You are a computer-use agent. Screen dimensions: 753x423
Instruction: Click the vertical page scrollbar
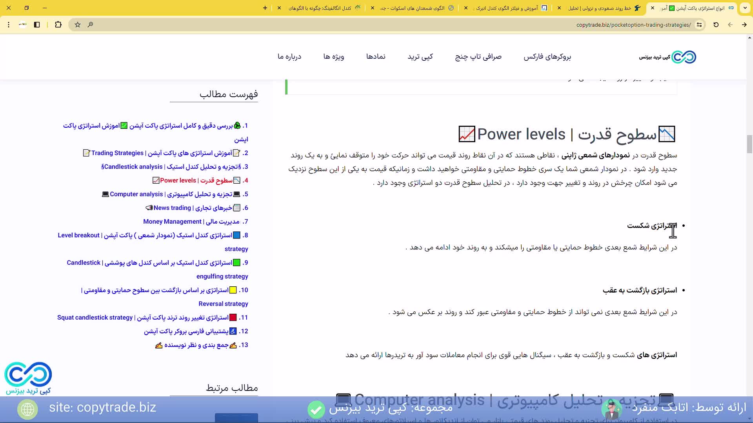(749, 145)
